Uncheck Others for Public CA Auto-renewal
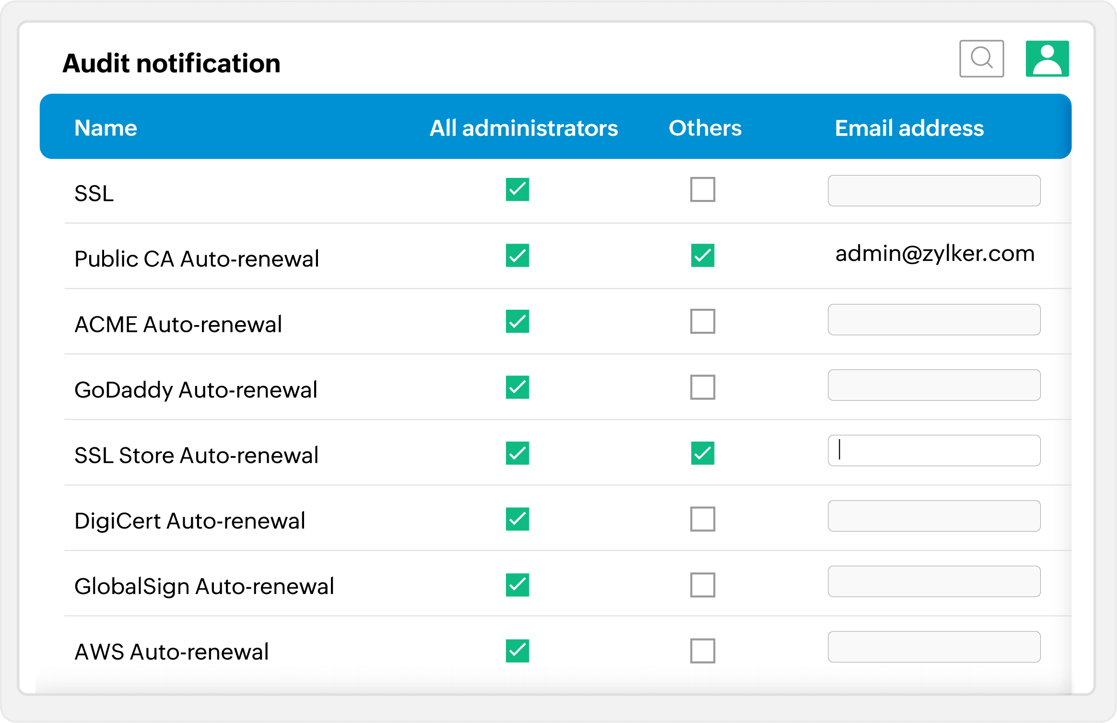This screenshot has width=1117, height=723. pos(702,255)
